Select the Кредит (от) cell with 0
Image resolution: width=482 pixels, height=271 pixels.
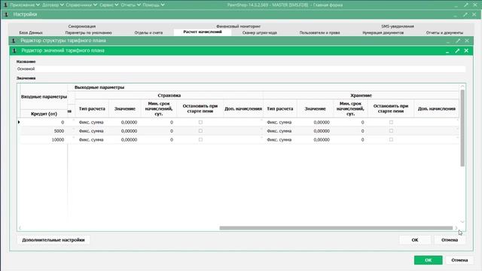[x=44, y=122]
